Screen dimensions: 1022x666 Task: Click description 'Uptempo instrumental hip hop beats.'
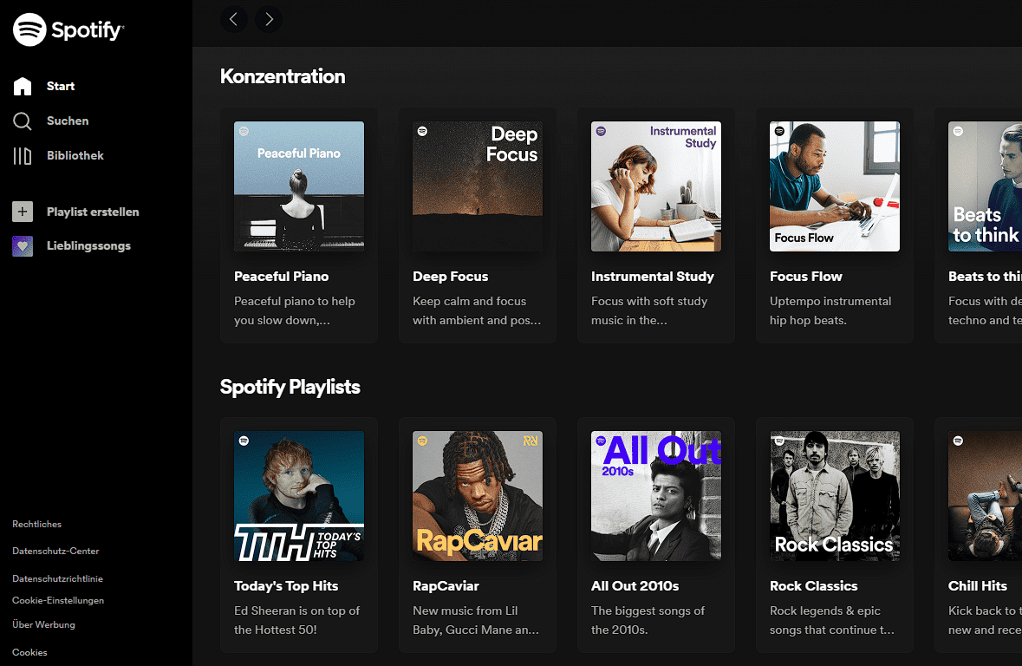830,310
